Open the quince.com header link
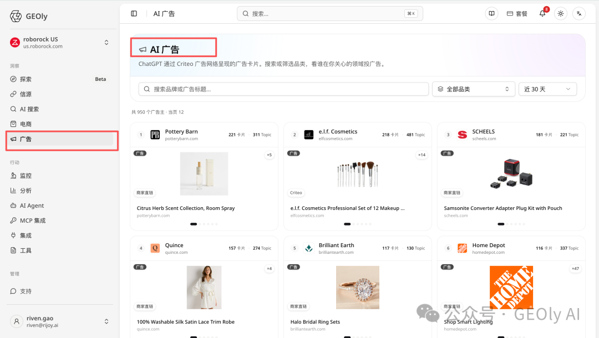The image size is (599, 338). pyautogui.click(x=176, y=253)
